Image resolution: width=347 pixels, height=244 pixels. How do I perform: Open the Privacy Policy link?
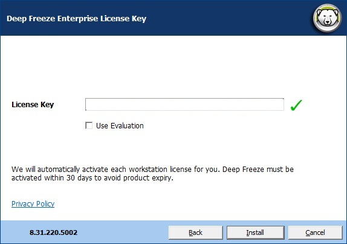33,203
